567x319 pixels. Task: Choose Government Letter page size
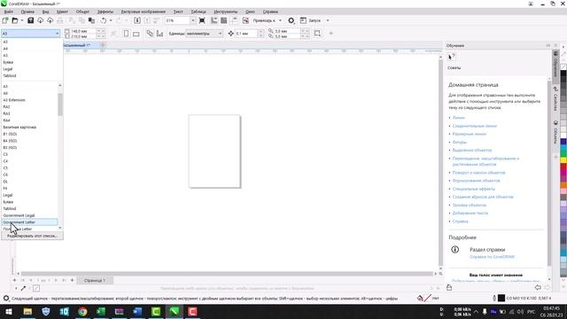click(x=29, y=222)
